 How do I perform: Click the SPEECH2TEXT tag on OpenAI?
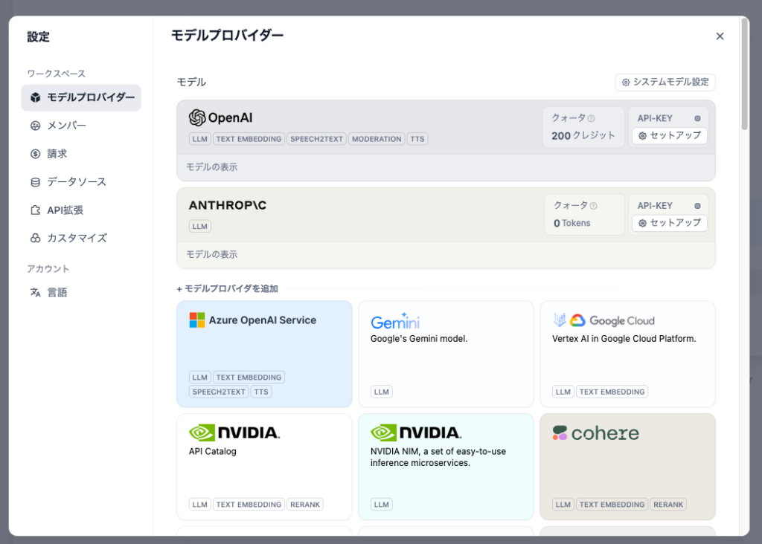point(316,139)
